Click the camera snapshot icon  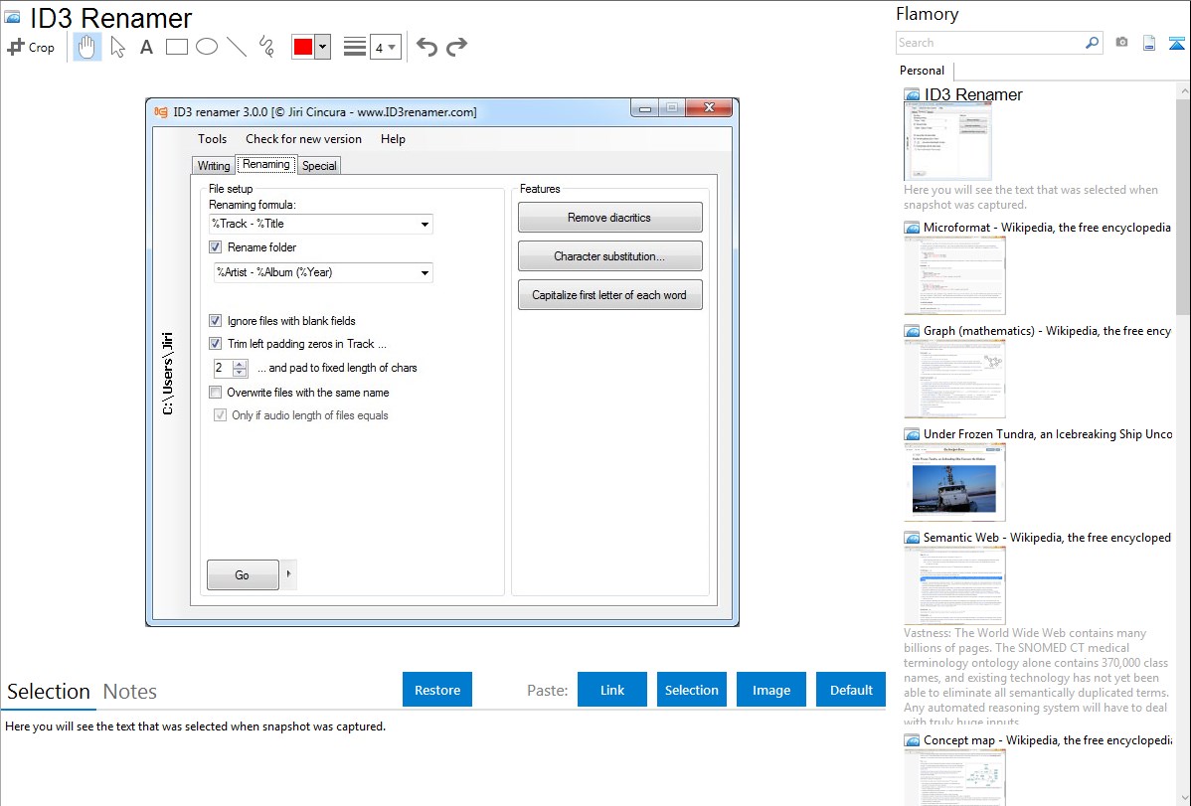(1121, 43)
